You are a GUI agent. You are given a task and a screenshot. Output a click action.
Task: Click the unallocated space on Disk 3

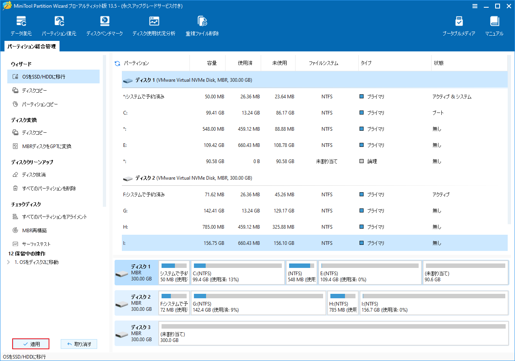pos(332,333)
